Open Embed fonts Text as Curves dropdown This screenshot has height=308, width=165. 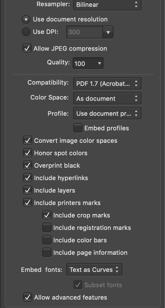pos(94,270)
